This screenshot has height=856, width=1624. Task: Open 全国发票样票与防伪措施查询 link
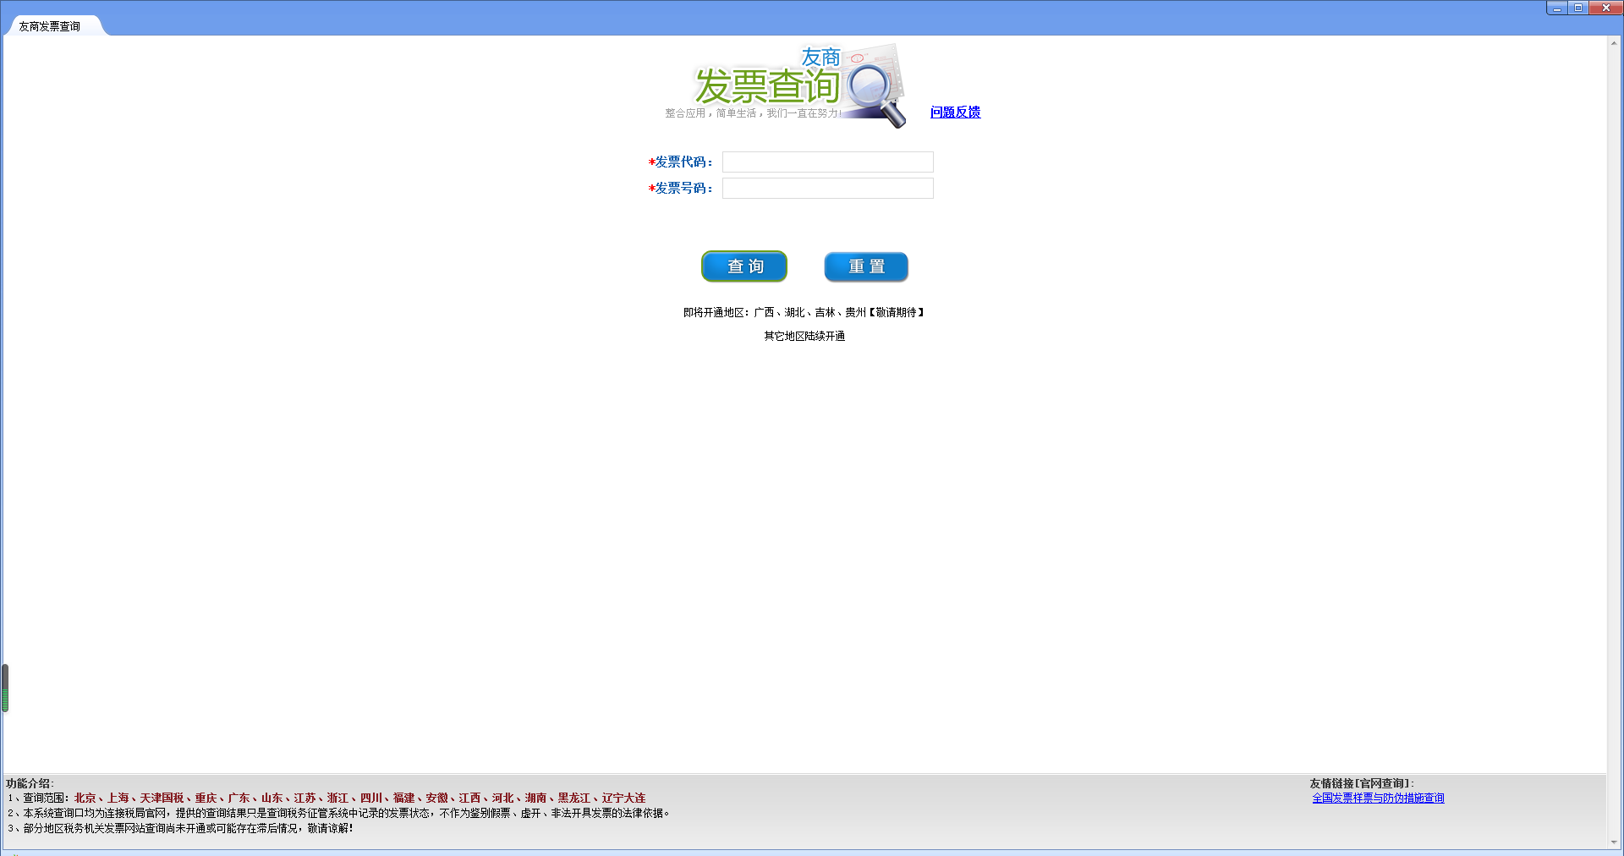(1378, 798)
